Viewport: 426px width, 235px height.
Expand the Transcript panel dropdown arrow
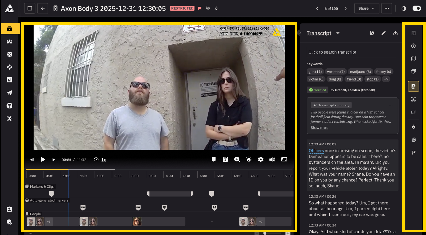338,33
